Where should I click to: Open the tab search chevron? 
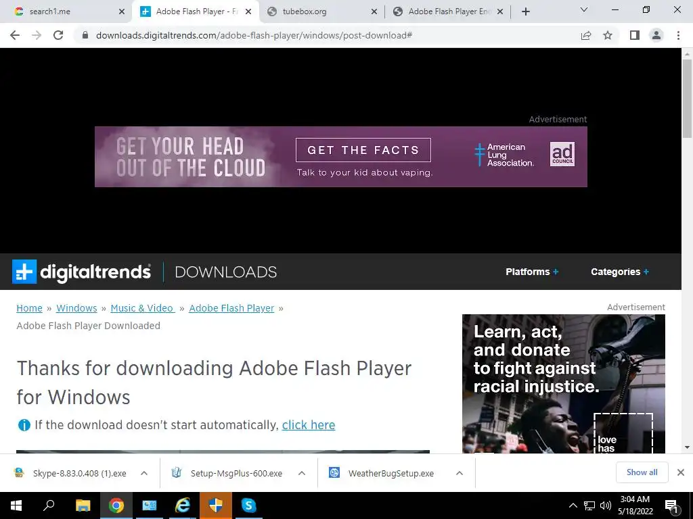click(584, 9)
